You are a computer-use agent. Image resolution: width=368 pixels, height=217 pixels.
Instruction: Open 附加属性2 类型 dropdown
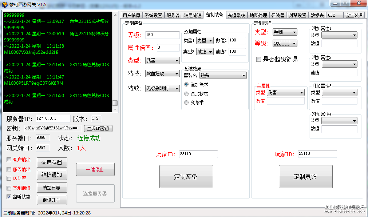[339, 64]
